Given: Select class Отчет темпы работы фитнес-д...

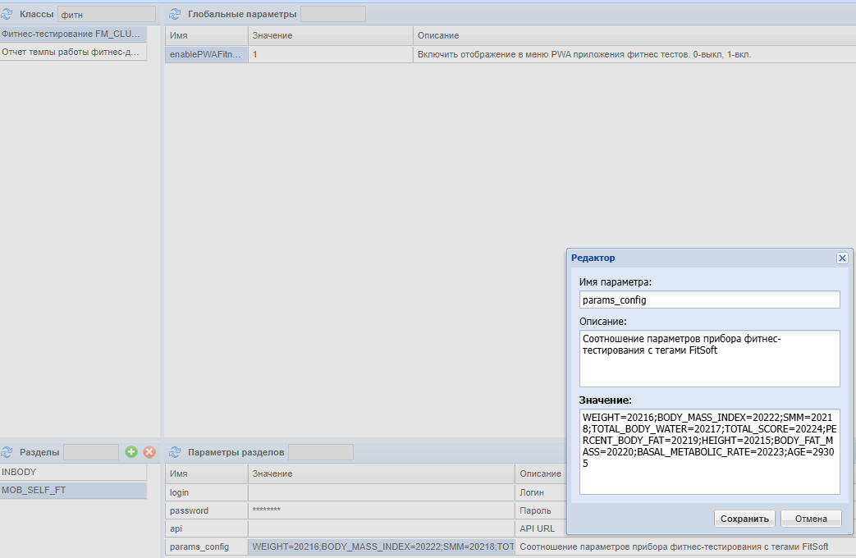Looking at the screenshot, I should tap(73, 52).
